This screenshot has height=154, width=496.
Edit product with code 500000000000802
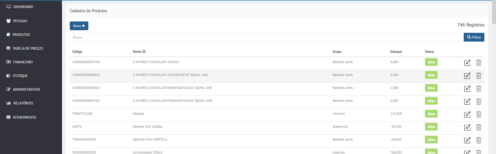[x=467, y=89]
